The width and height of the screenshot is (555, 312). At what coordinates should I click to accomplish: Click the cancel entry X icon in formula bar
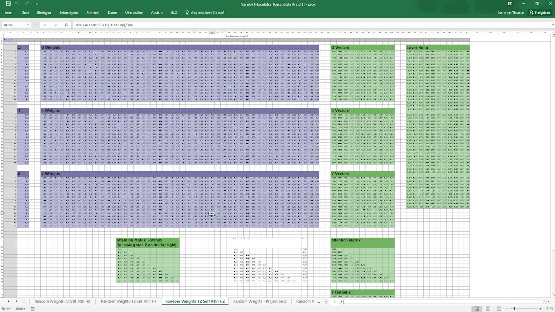45,24
